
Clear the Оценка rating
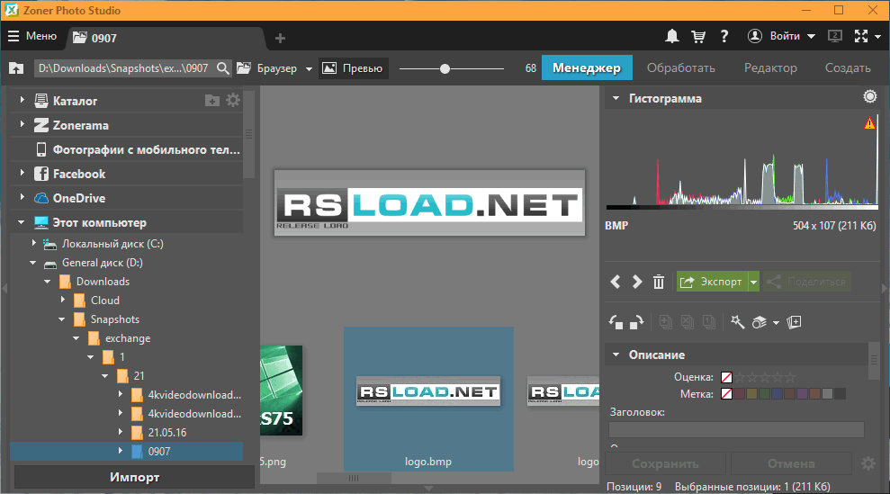click(x=726, y=377)
